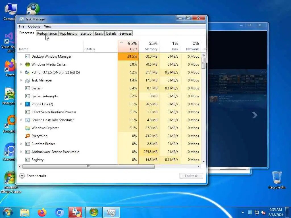Click the Everything magnifier process icon
291x218 pixels.
click(28, 136)
